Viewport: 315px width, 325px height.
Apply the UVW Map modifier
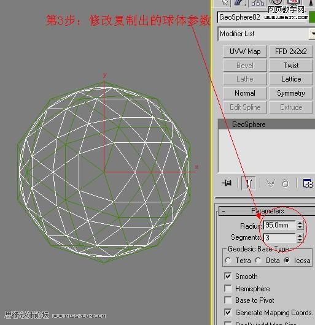(x=245, y=51)
